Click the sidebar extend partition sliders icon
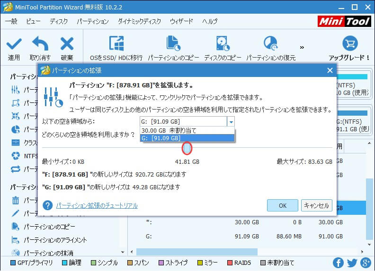375x271 pixels. point(16,90)
